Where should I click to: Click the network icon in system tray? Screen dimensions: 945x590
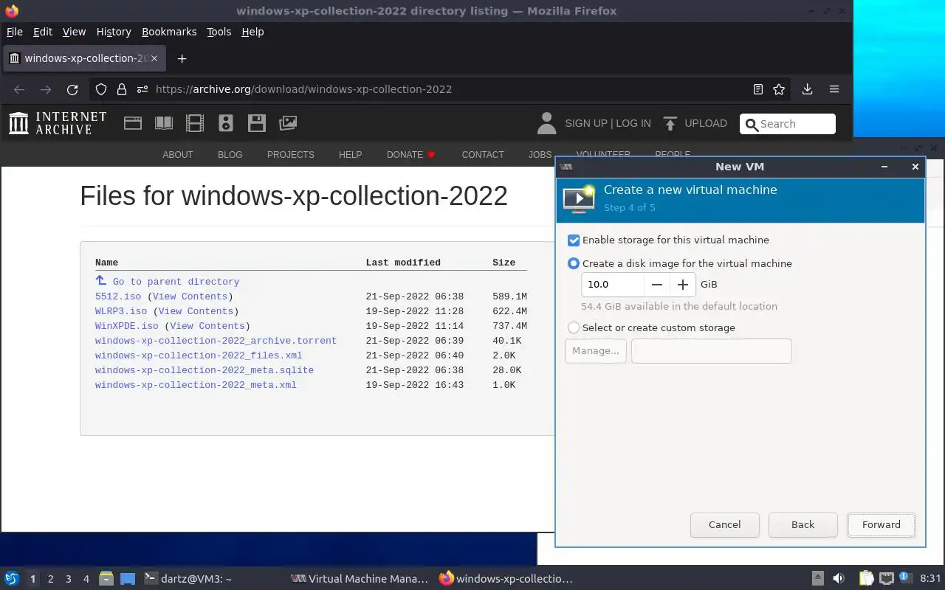[x=886, y=579]
